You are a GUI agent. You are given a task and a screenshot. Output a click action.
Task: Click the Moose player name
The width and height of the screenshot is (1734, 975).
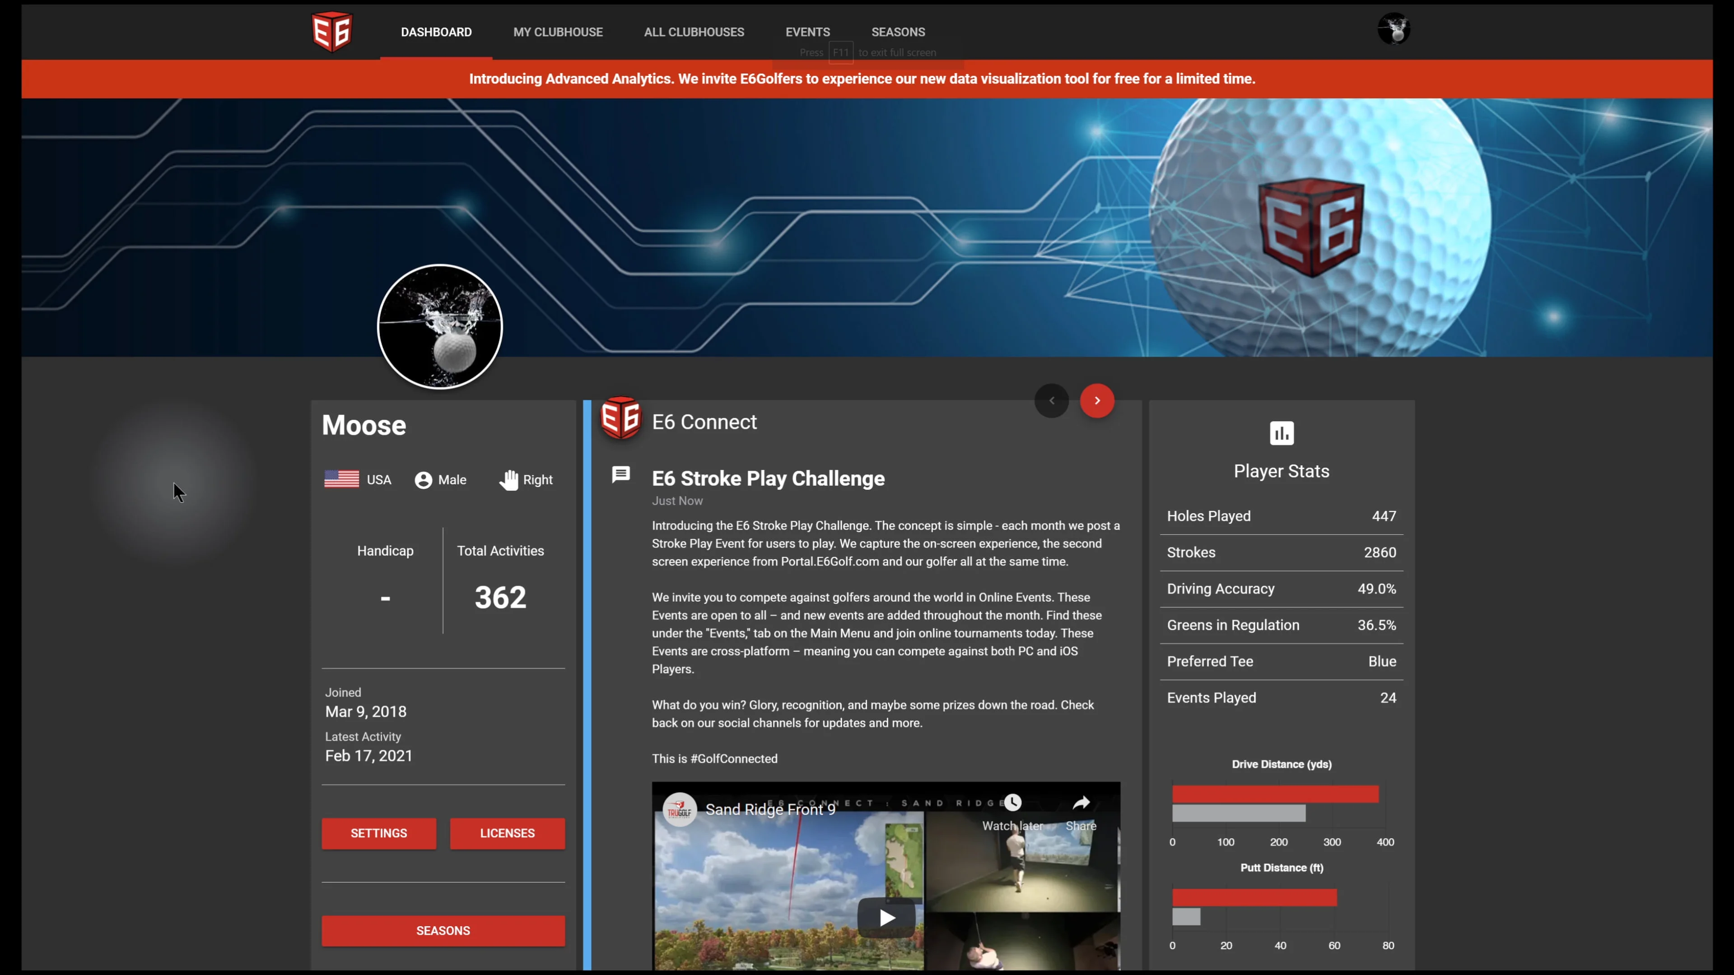(364, 425)
